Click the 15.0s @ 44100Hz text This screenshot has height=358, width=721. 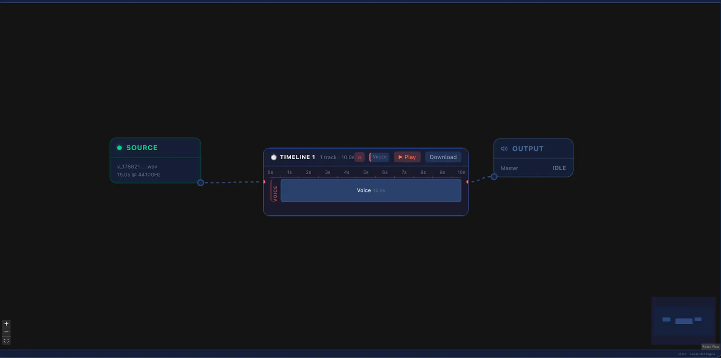(x=139, y=174)
